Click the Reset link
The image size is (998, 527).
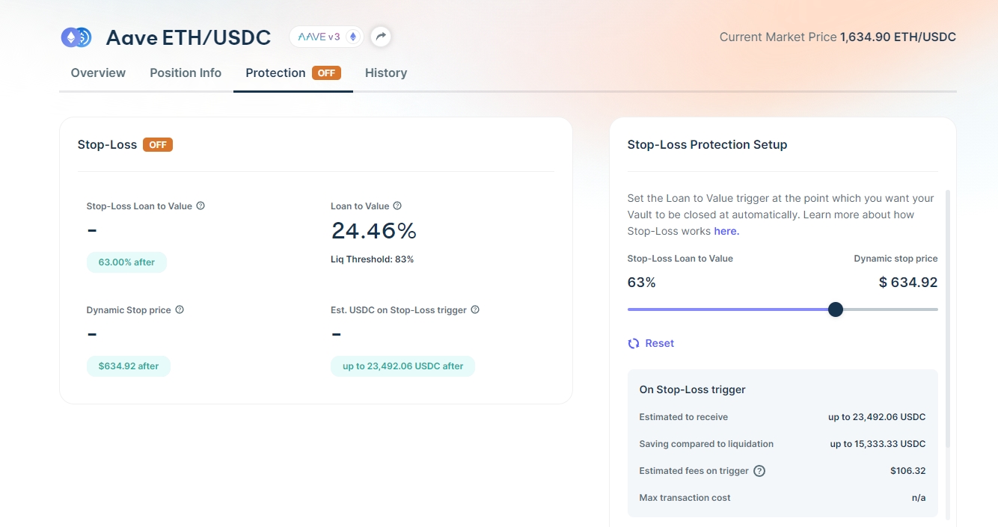[x=659, y=343]
